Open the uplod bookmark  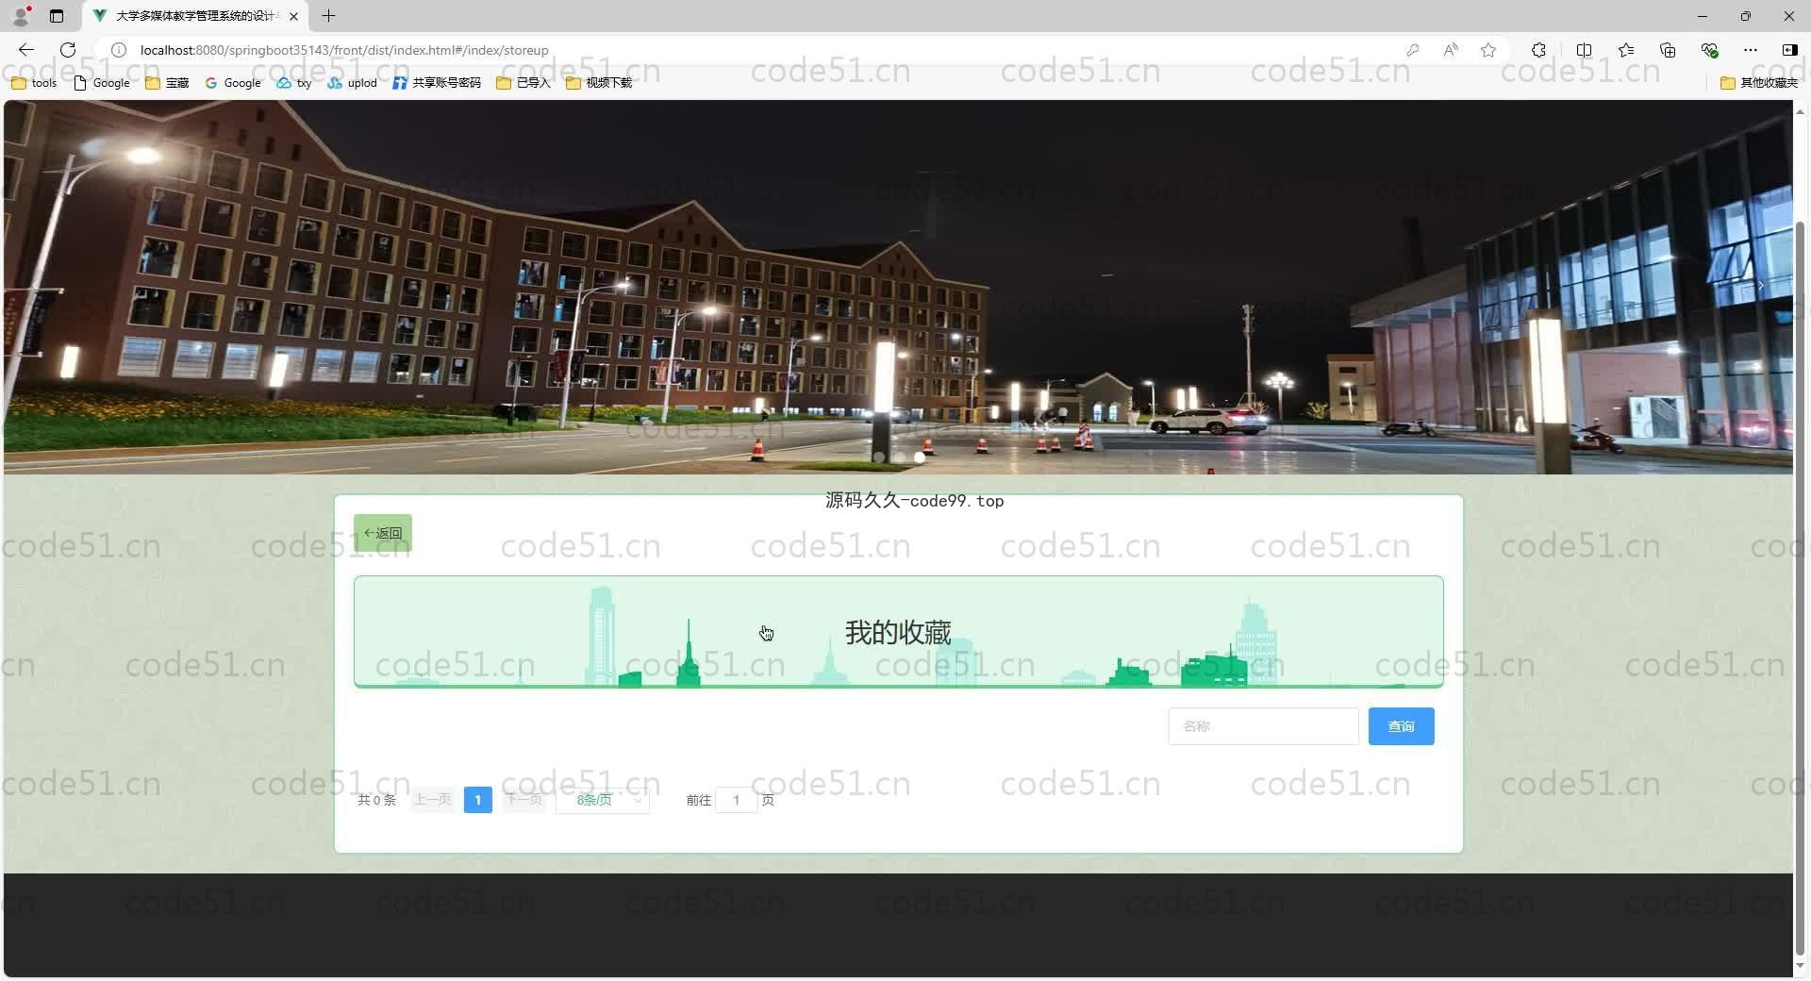click(352, 83)
